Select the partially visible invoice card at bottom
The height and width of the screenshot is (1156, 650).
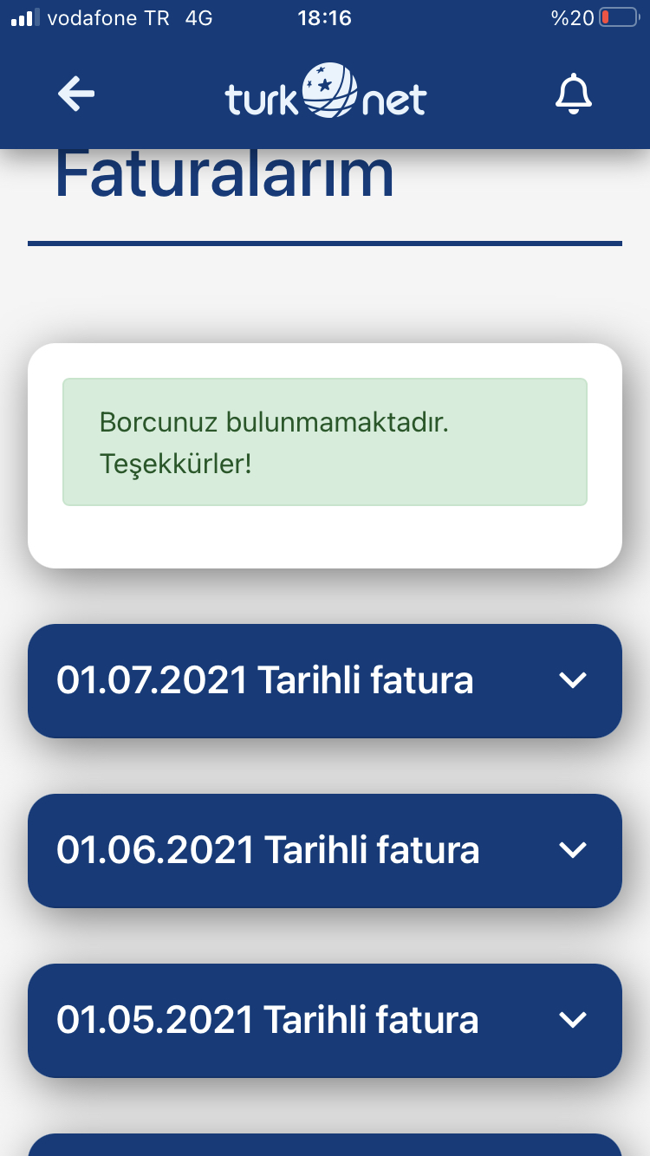(x=325, y=1145)
